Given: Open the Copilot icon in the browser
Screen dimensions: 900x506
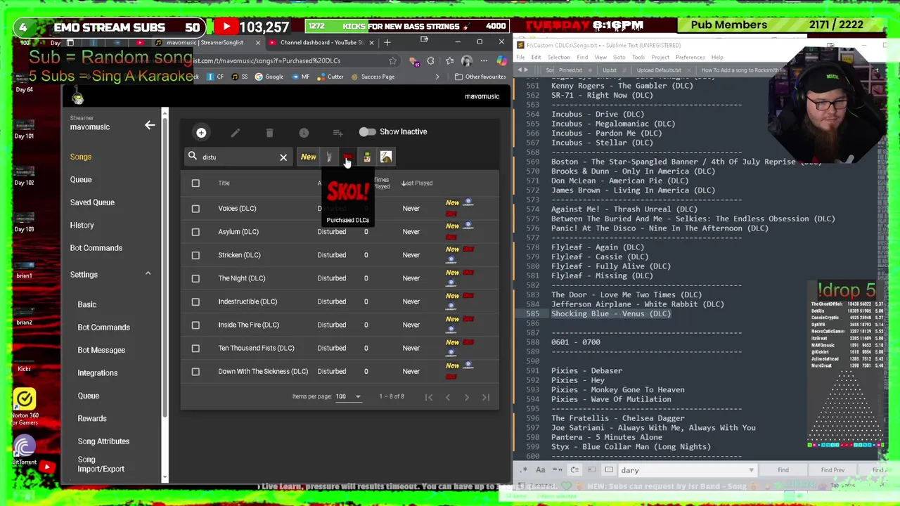Looking at the screenshot, I should pos(501,61).
